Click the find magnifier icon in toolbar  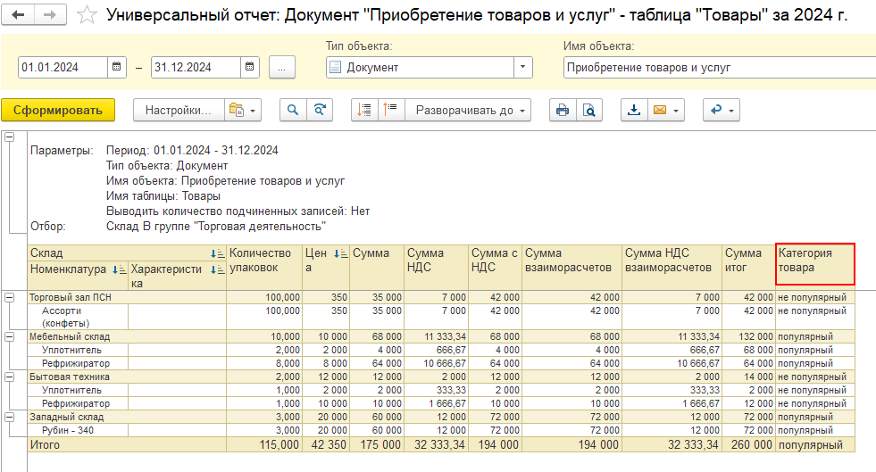click(293, 110)
